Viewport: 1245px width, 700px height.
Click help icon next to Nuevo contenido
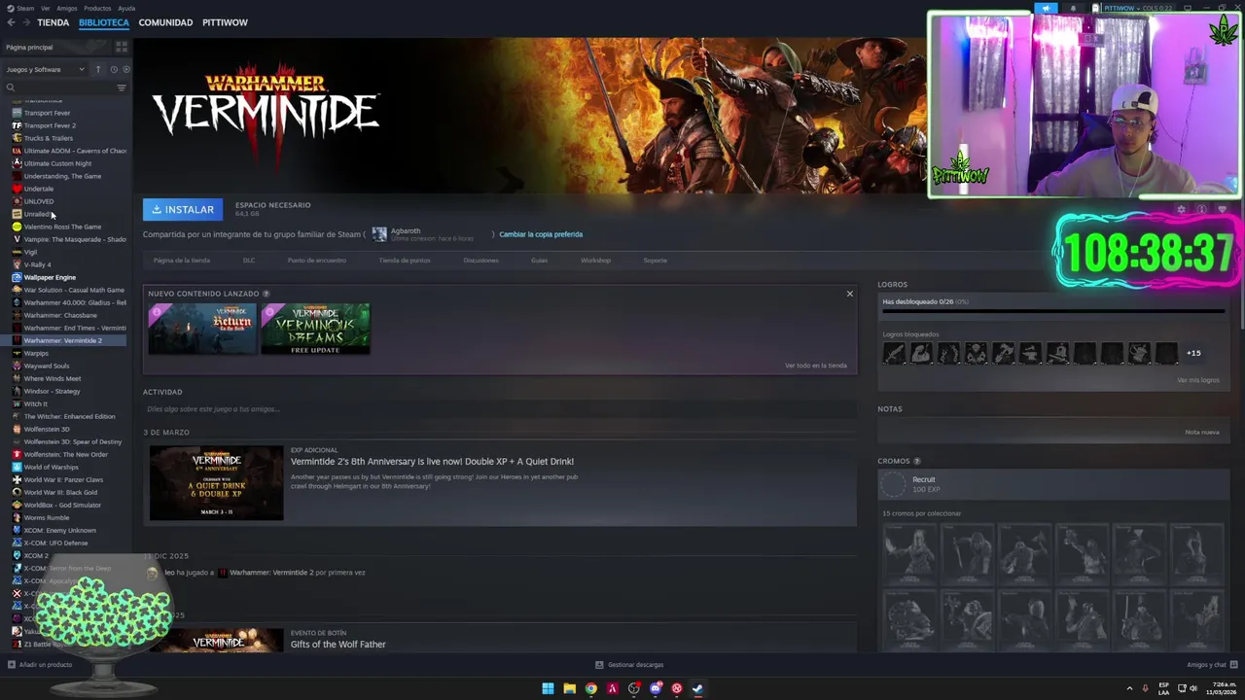tap(266, 294)
